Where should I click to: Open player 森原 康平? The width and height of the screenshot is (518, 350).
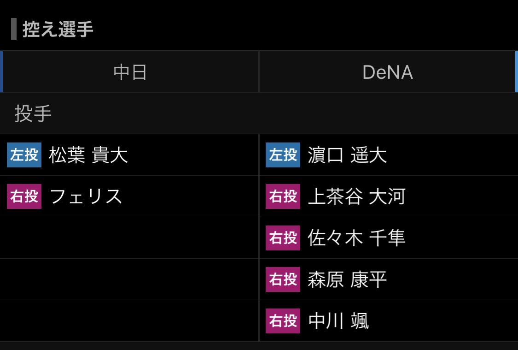[347, 279]
